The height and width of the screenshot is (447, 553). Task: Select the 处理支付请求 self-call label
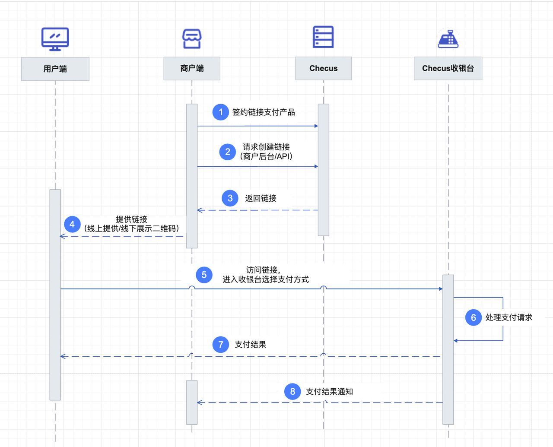(x=509, y=317)
